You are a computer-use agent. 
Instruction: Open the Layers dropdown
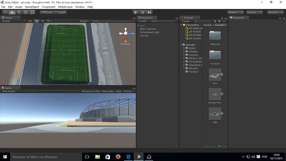point(236,13)
